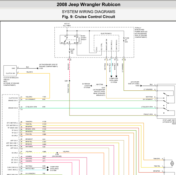Click wire color label 'BRN/PNK' near the motor connector
176x175 pixels.
[x=157, y=171]
